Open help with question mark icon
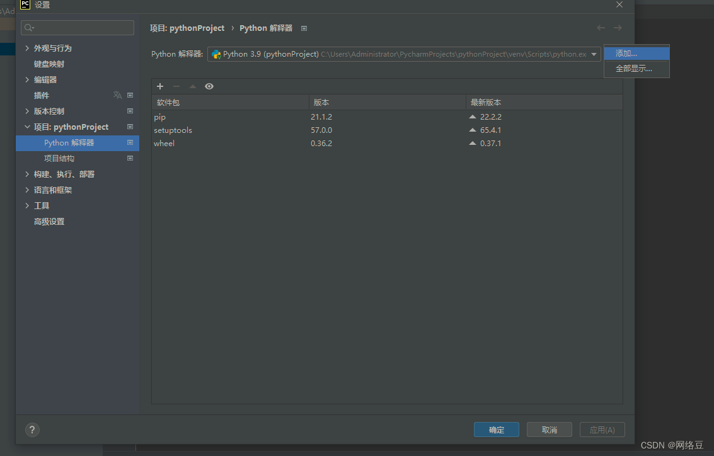Viewport: 714px width, 456px height. pyautogui.click(x=32, y=430)
